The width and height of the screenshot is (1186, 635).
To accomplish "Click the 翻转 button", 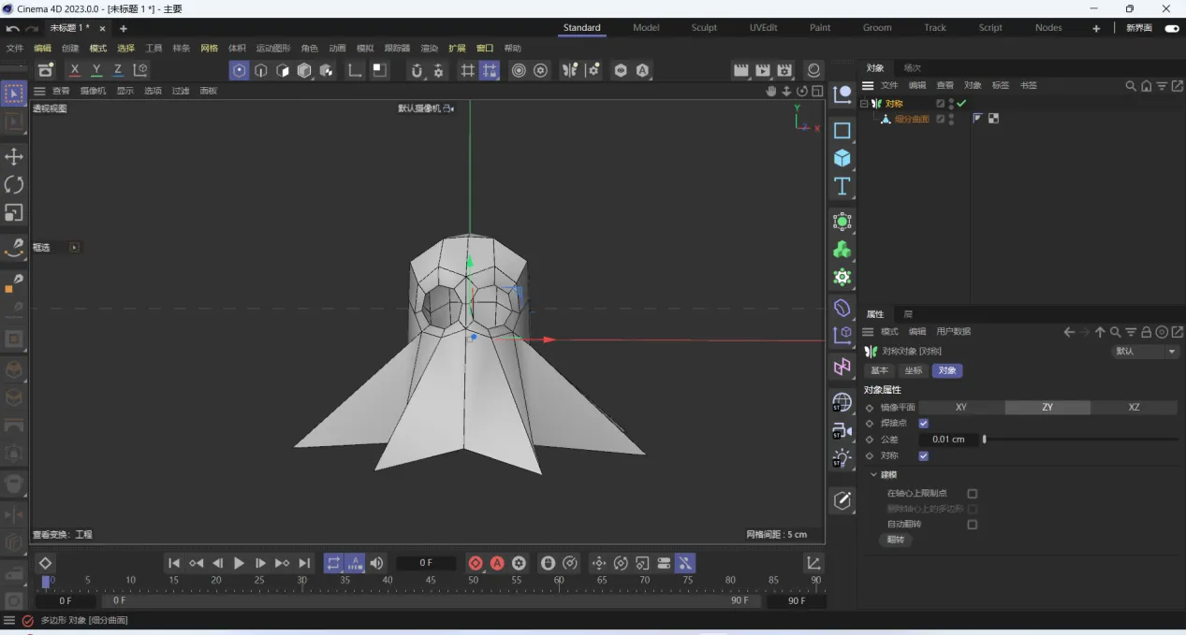I will [x=896, y=540].
